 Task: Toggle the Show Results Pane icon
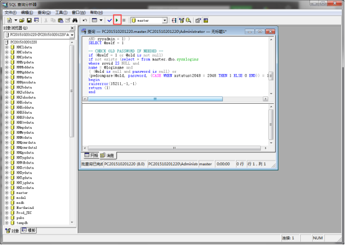point(206,21)
